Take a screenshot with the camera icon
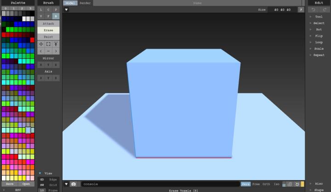331x192 pixels. coord(74,184)
